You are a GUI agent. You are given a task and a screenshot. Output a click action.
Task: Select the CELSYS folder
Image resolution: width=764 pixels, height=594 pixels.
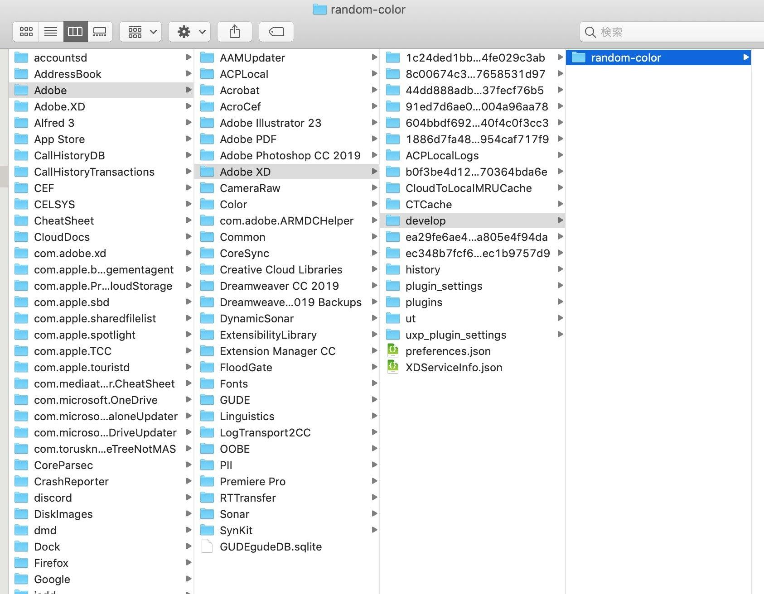click(101, 204)
